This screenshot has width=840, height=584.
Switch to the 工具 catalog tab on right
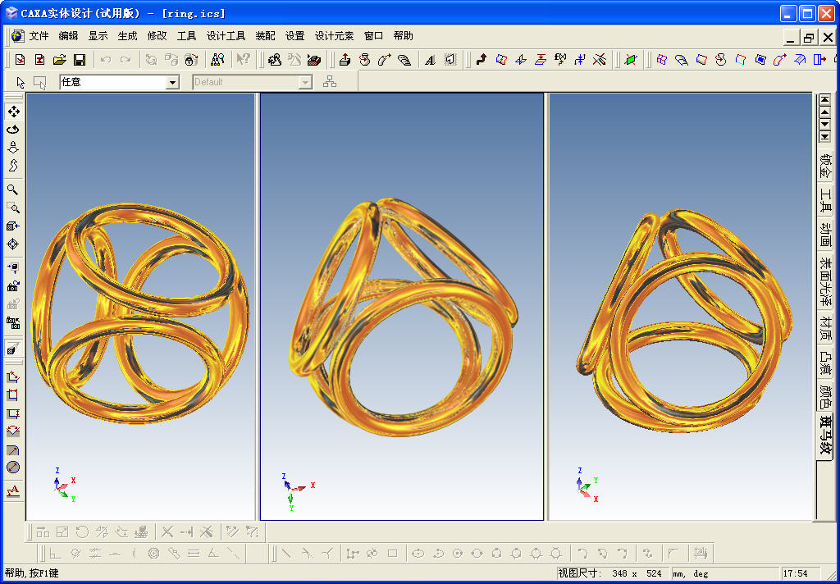[825, 200]
